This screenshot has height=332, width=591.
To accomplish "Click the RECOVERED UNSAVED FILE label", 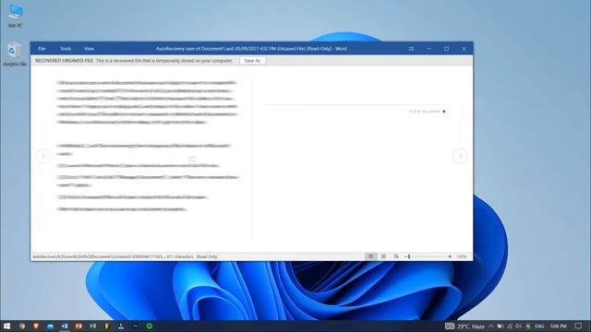I will tap(64, 61).
